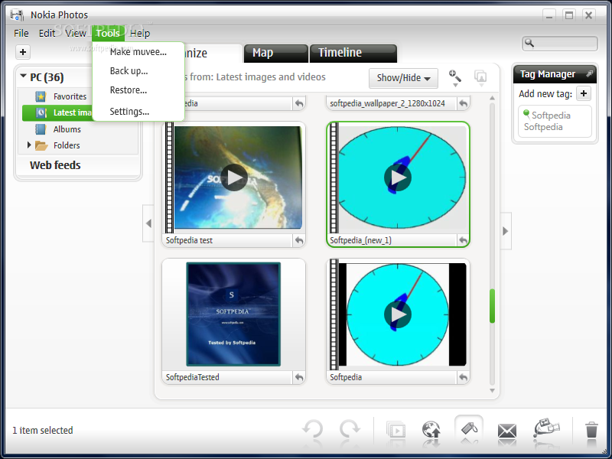Click the search magnifier icon in the search box
This screenshot has width=612, height=459.
(x=529, y=43)
